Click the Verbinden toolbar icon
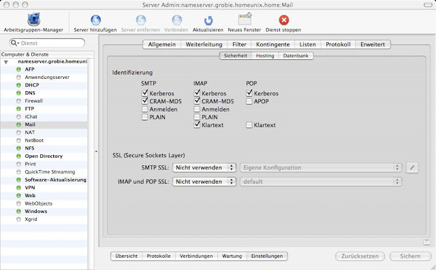 click(176, 20)
